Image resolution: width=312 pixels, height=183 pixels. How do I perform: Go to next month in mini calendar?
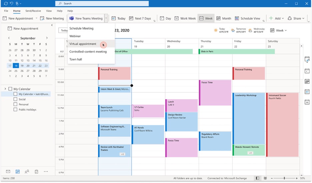tap(47, 38)
